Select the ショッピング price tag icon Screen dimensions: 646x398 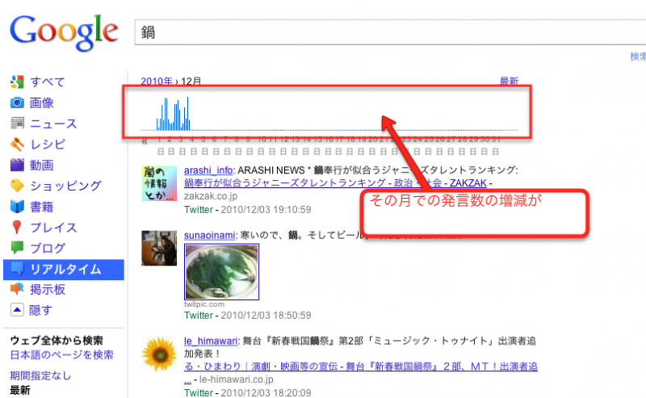(x=17, y=186)
